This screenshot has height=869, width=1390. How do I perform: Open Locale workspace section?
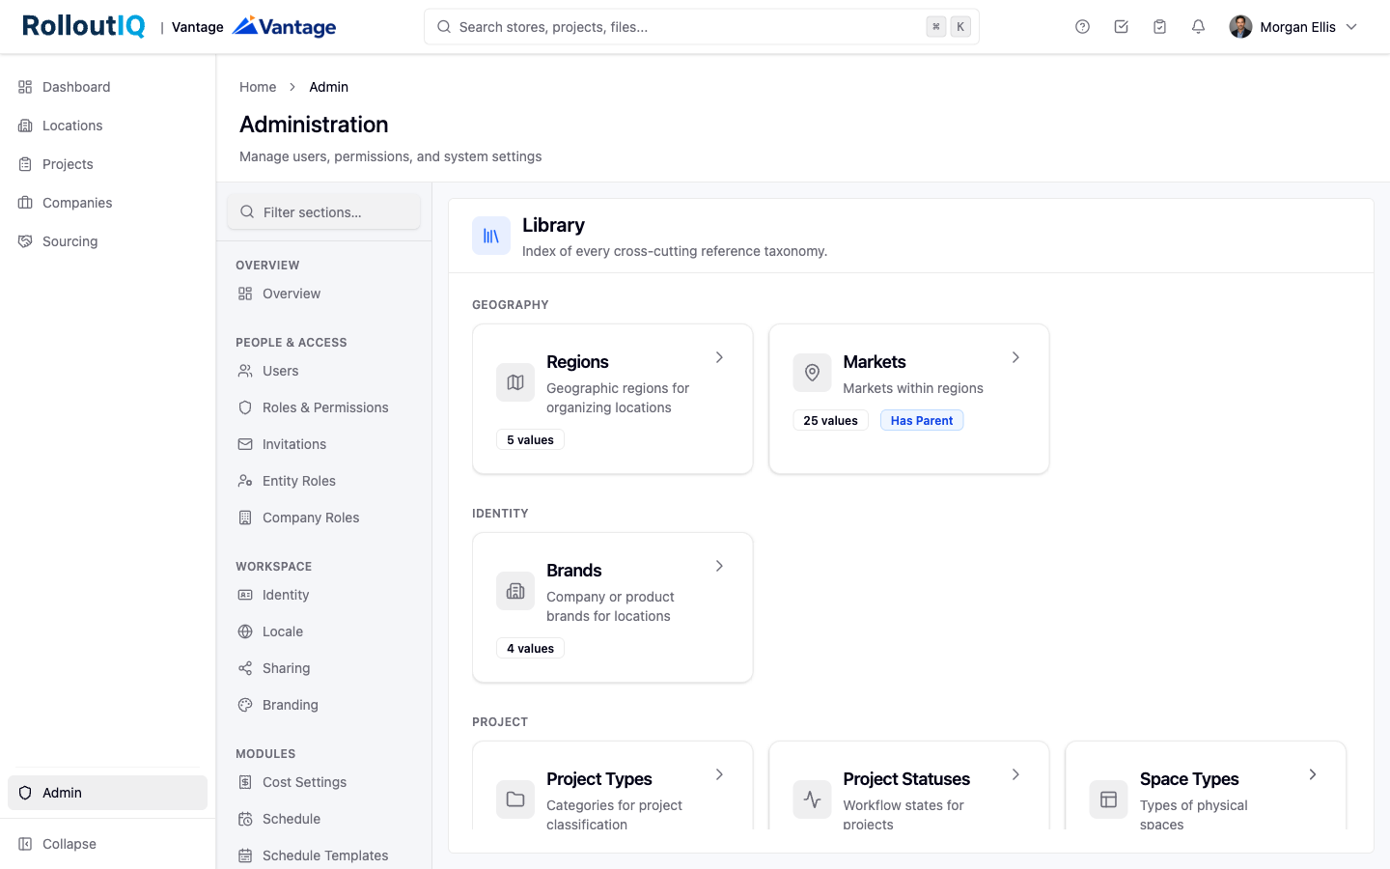pyautogui.click(x=324, y=631)
